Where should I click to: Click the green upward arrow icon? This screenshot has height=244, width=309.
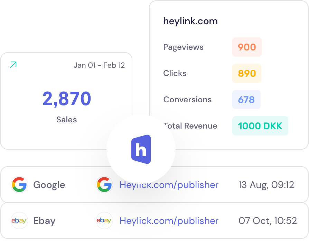(13, 64)
